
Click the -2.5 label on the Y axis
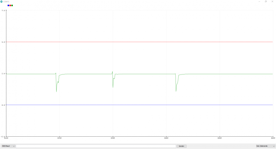pyautogui.click(x=3, y=136)
